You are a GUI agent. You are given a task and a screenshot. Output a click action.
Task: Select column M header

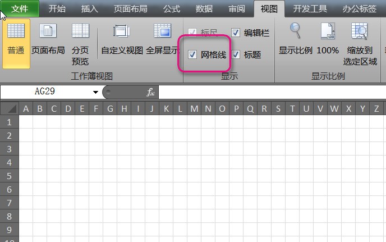click(194, 108)
